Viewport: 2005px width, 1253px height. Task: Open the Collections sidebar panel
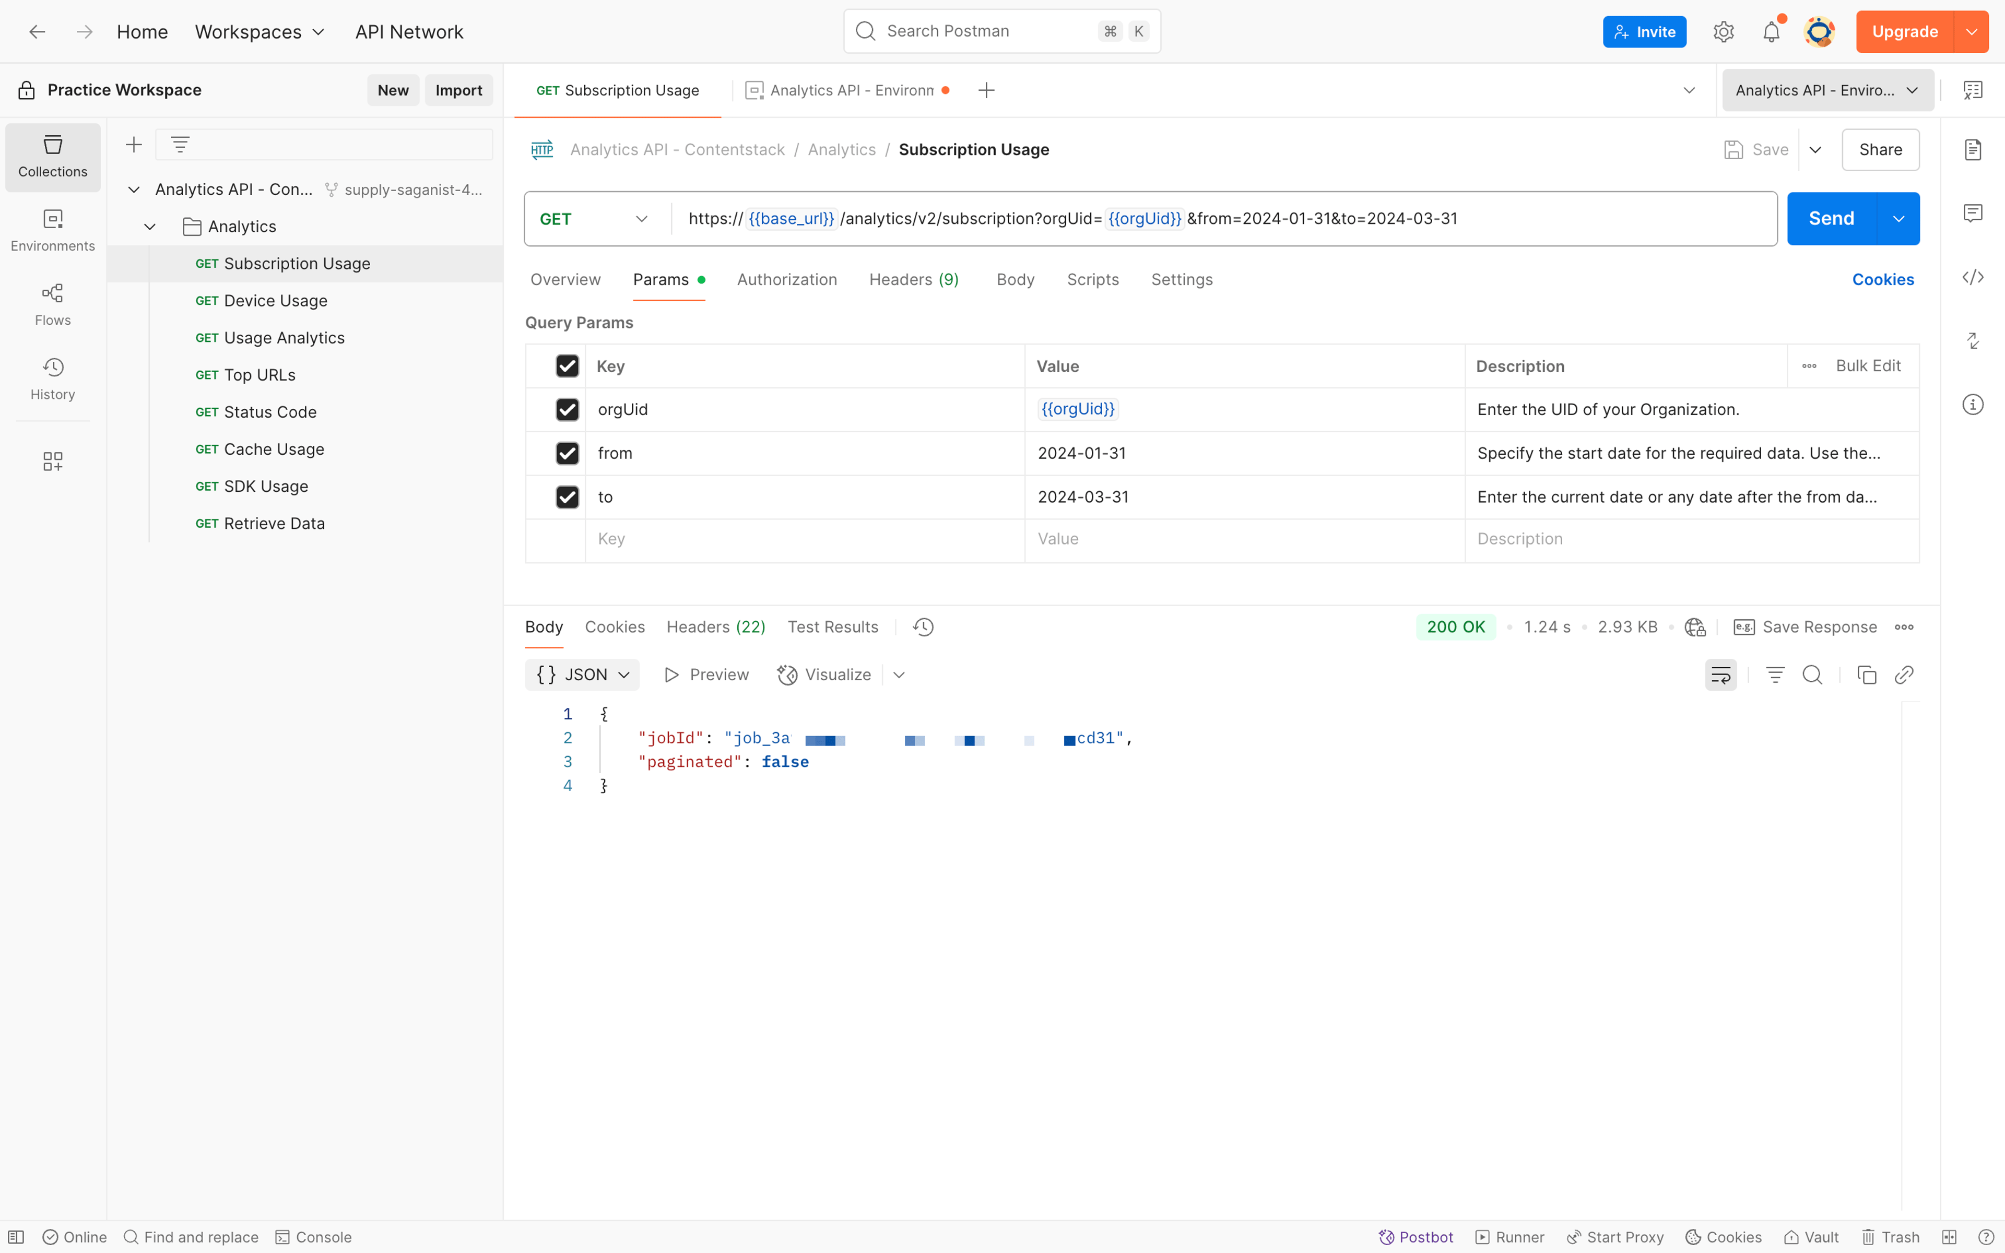pyautogui.click(x=53, y=158)
